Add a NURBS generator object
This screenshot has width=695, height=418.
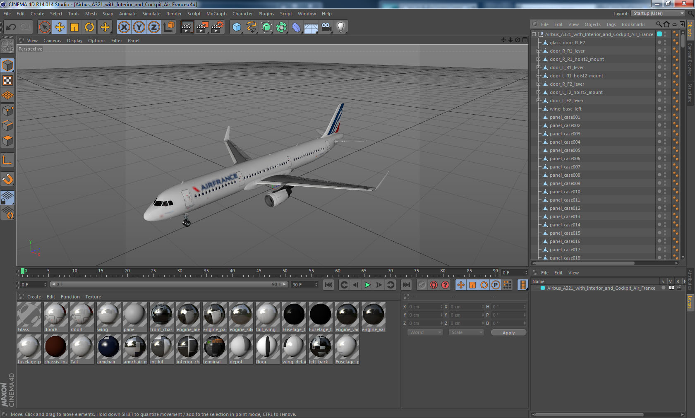point(266,27)
